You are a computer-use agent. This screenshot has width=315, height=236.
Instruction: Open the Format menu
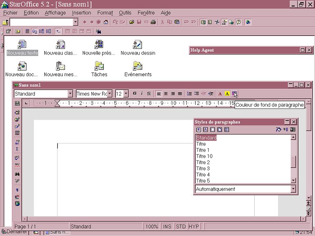(105, 13)
